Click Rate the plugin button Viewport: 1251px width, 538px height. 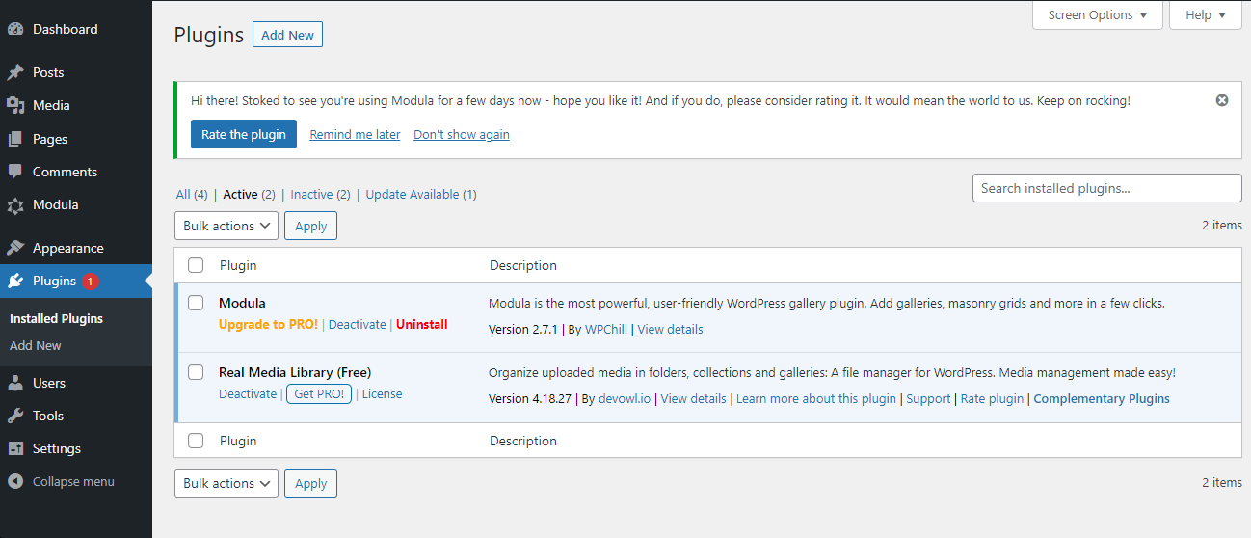pos(244,134)
